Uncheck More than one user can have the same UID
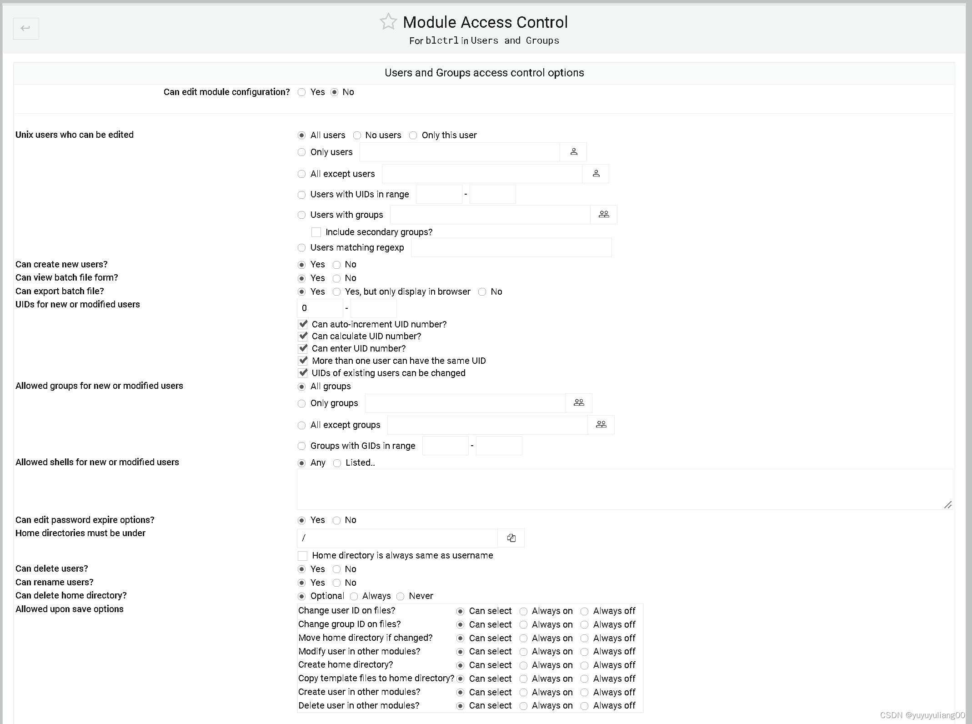 303,361
